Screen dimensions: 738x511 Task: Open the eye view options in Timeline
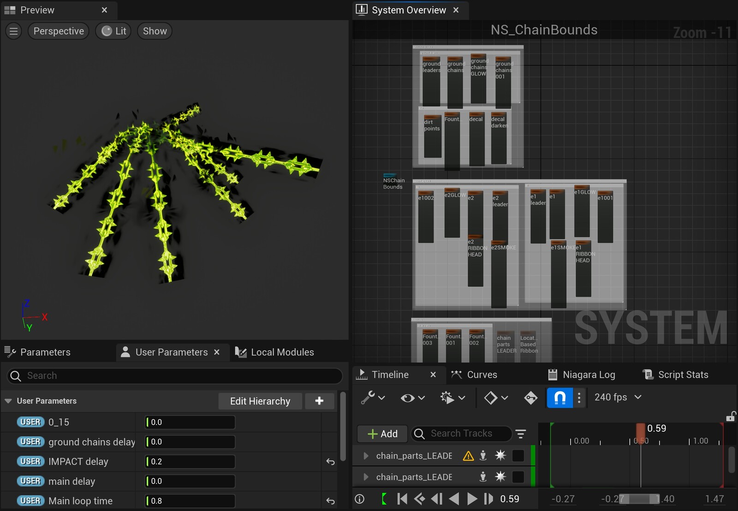click(x=412, y=398)
